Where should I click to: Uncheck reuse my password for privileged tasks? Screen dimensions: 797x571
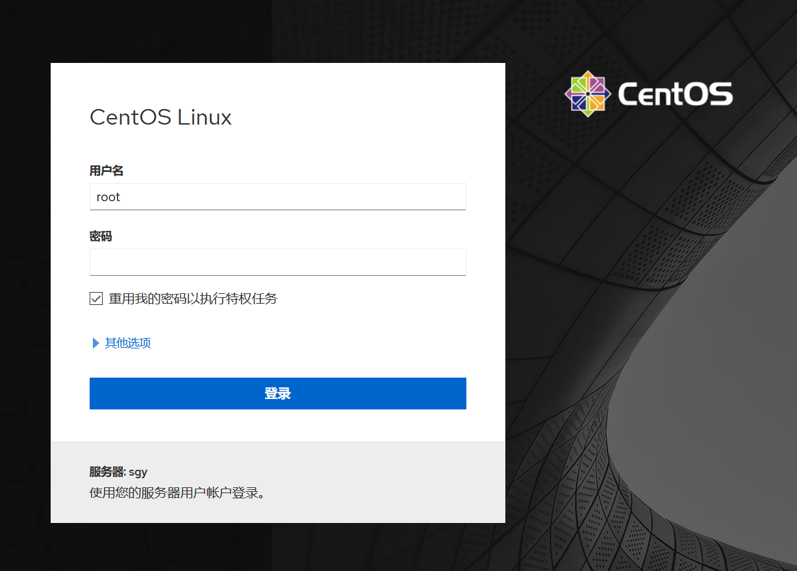[96, 298]
